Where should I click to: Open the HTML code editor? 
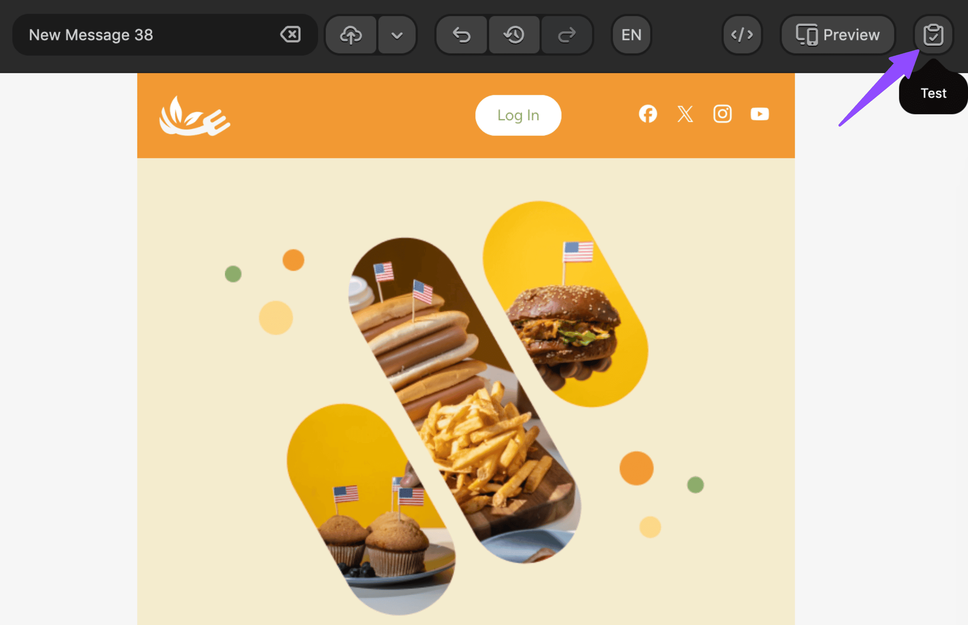click(742, 35)
